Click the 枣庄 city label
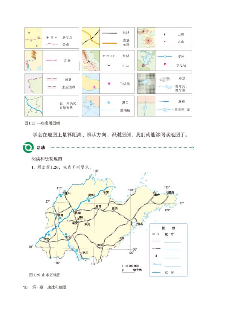This screenshot has width=226, height=316. click(85, 252)
